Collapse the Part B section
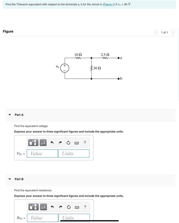The height and width of the screenshot is (223, 179). click(10, 179)
